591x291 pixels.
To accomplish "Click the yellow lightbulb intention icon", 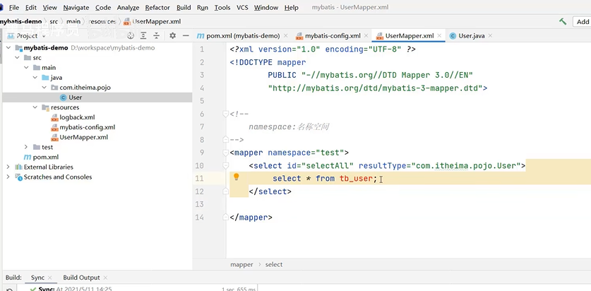I will 237,178.
